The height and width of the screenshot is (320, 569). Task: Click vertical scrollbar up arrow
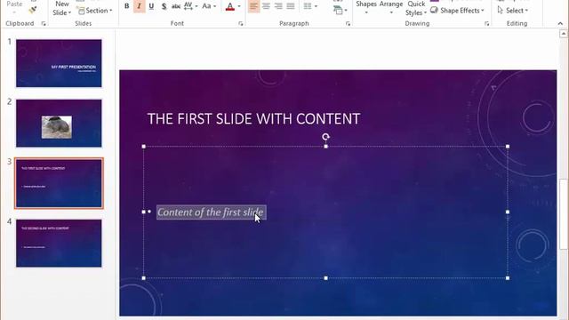563,34
